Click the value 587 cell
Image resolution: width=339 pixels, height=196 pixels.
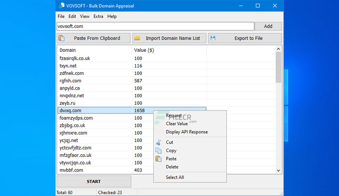click(x=138, y=81)
